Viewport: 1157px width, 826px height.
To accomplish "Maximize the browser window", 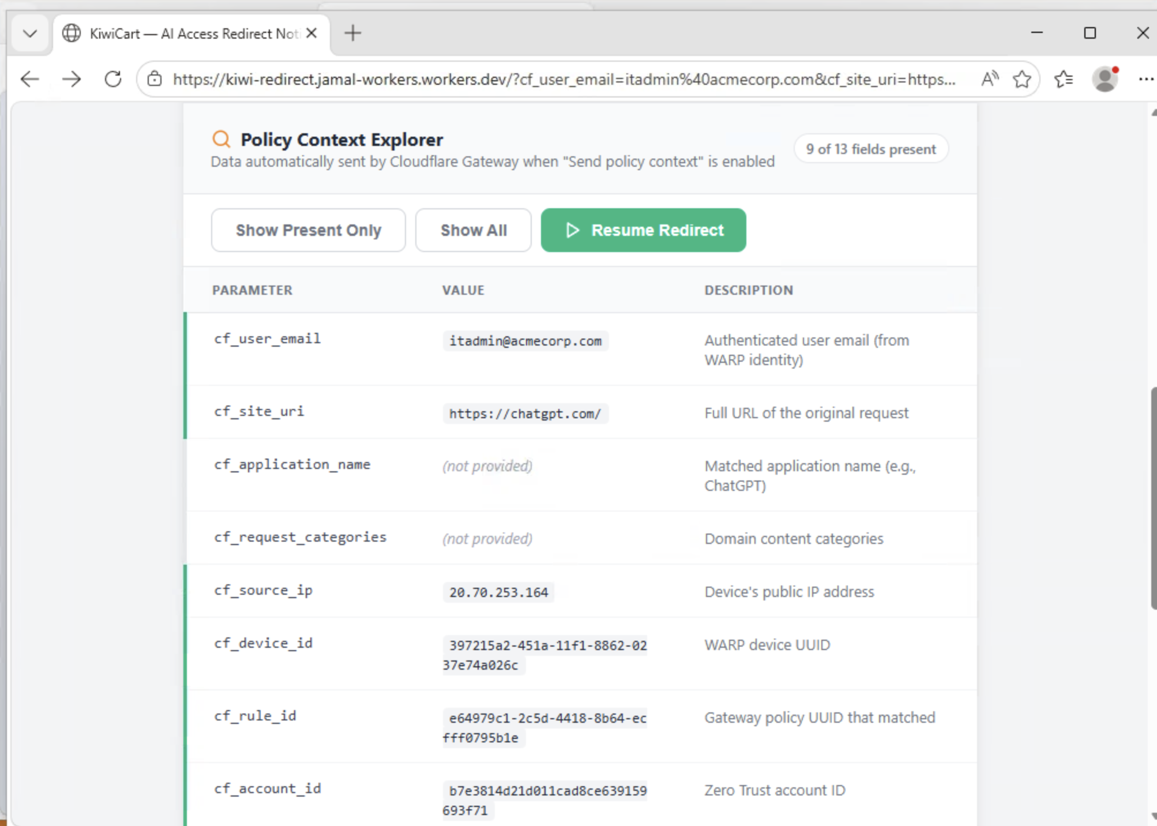I will point(1090,33).
